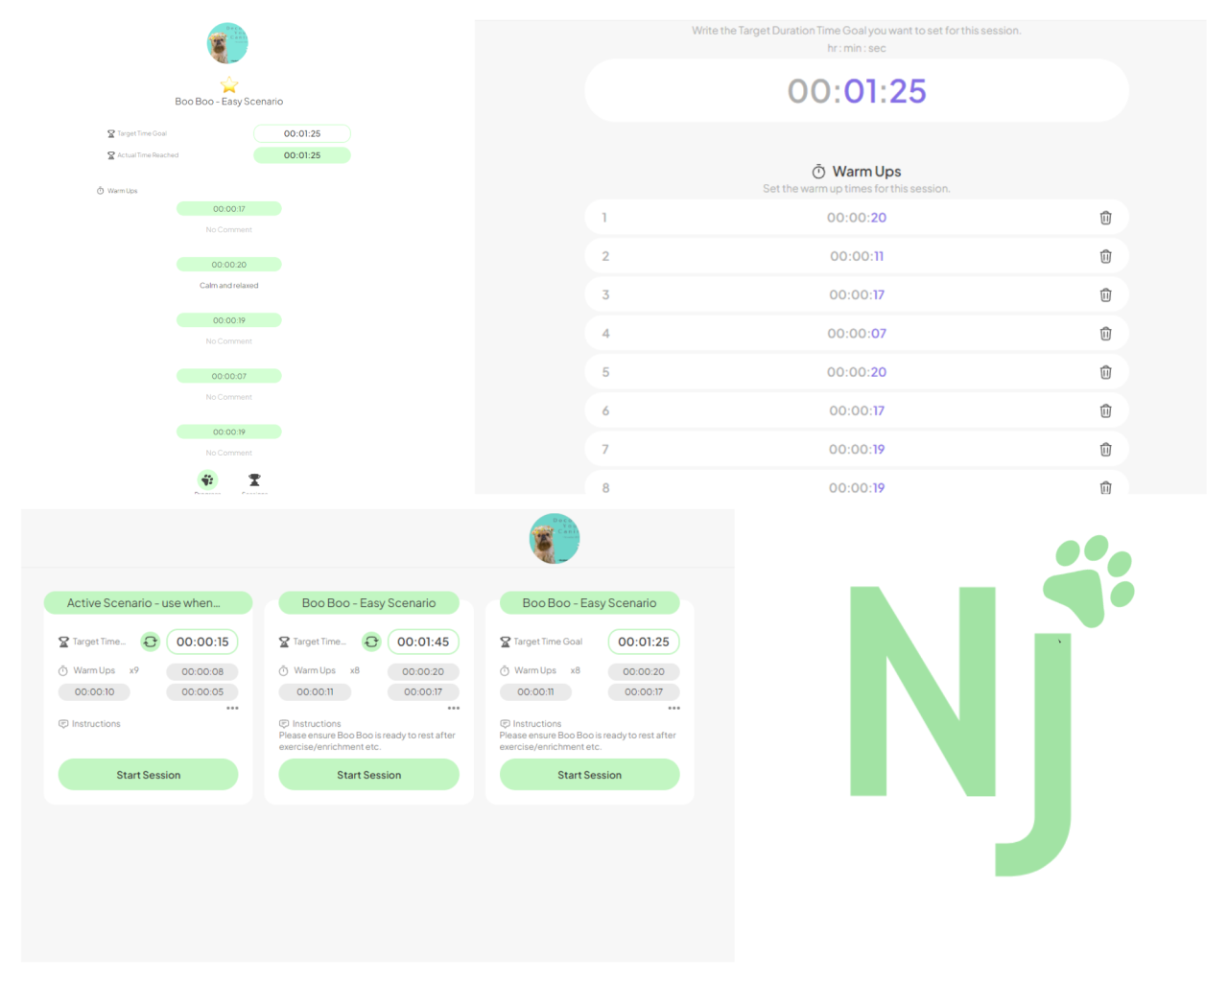This screenshot has width=1228, height=982.
Task: Start Session for the 00:01:25 Boo Boo scenario
Action: pos(590,775)
